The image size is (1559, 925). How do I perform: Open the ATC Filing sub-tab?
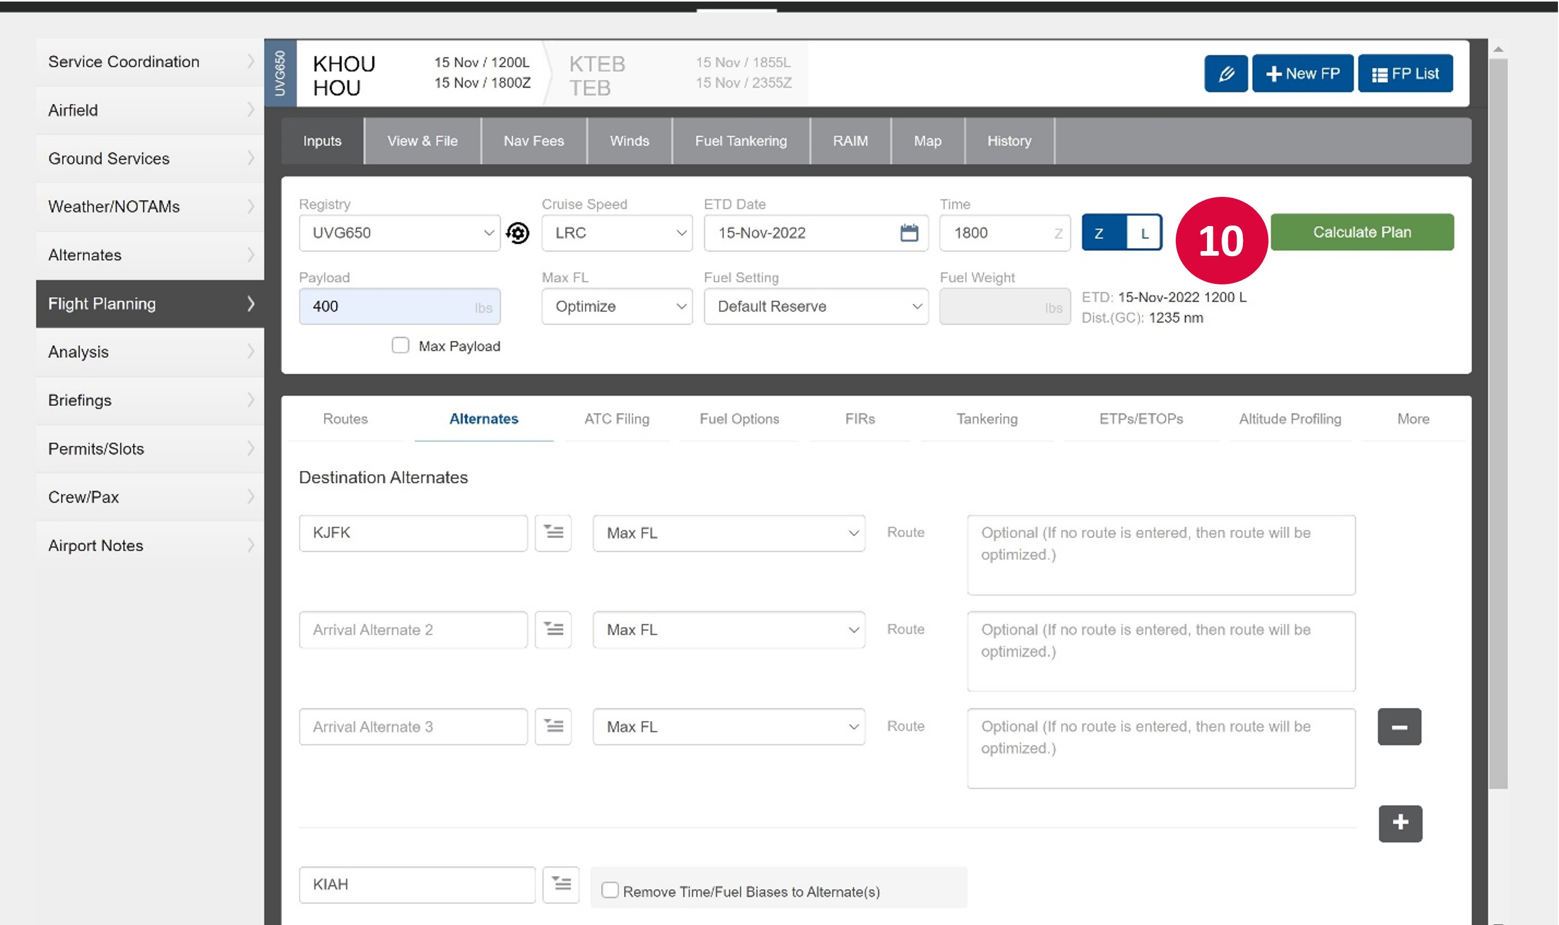coord(617,419)
